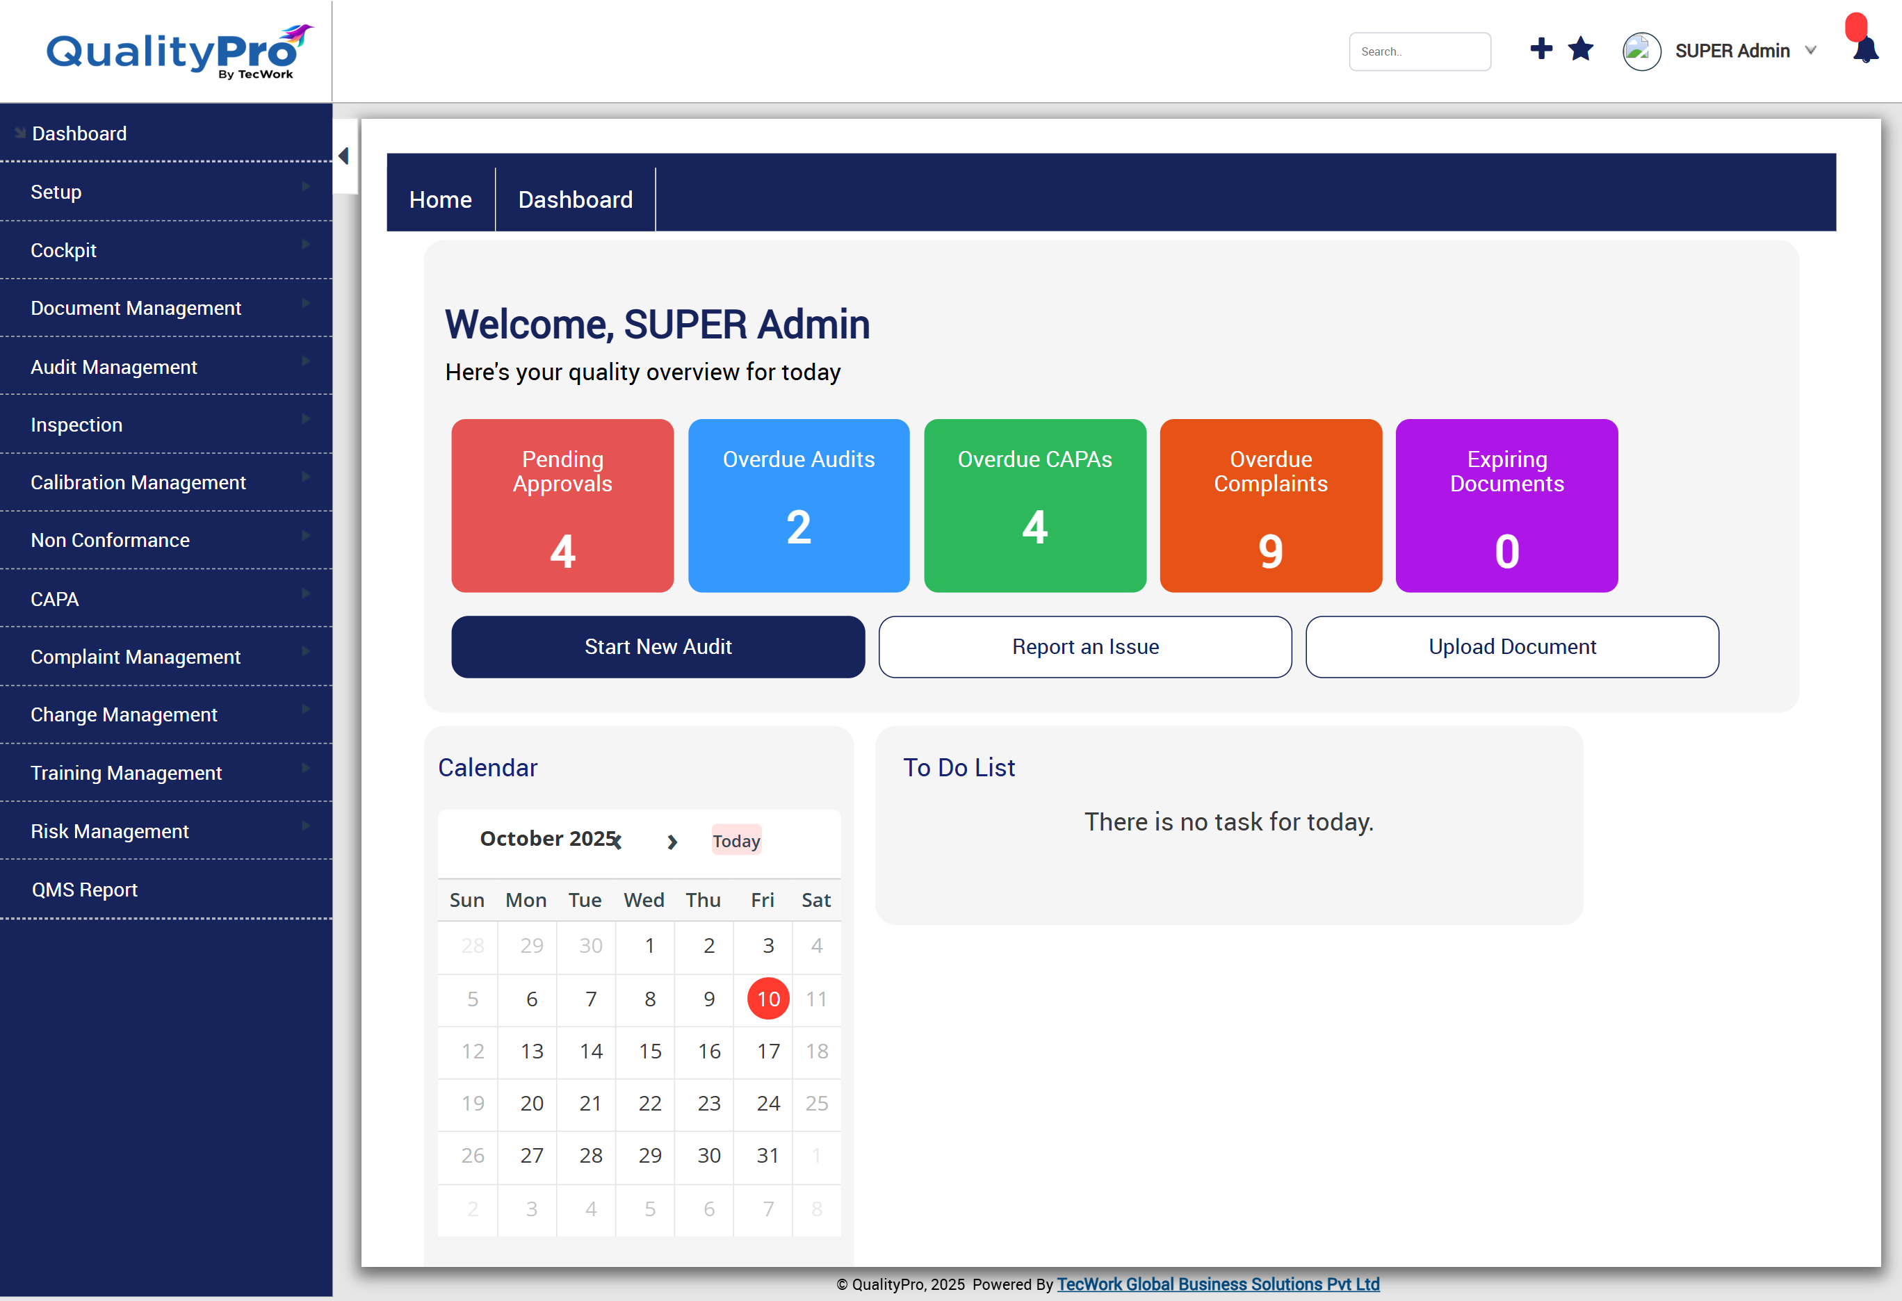Viewport: 1902px width, 1301px height.
Task: Go to next month in calendar
Action: 672,841
